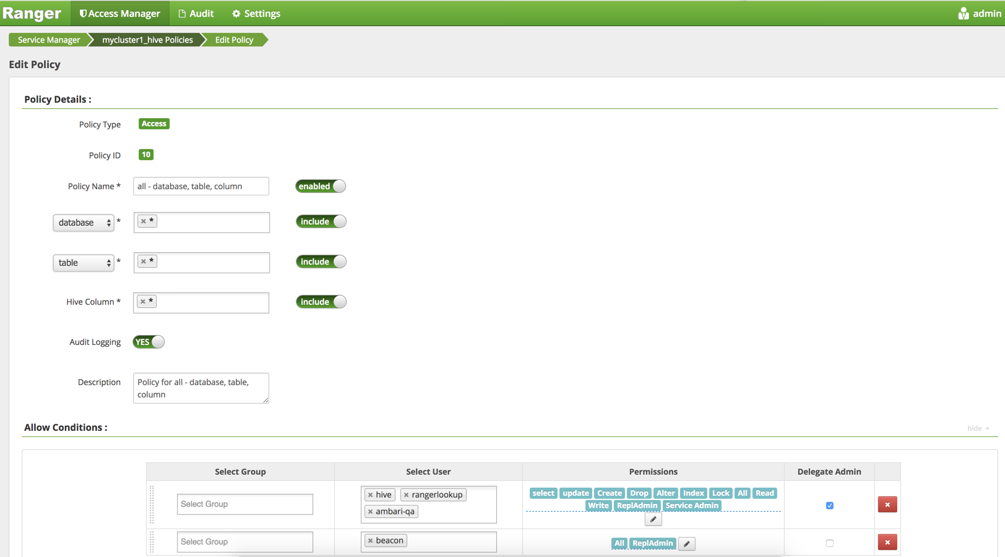Click the Edit Policy breadcrumb
1005x557 pixels.
(234, 40)
